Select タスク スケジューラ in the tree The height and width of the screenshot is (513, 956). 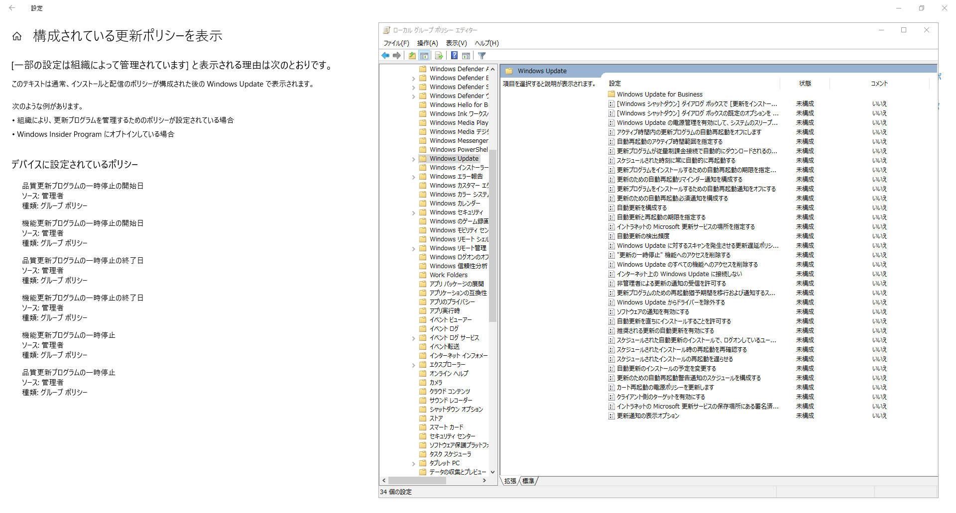(x=450, y=454)
